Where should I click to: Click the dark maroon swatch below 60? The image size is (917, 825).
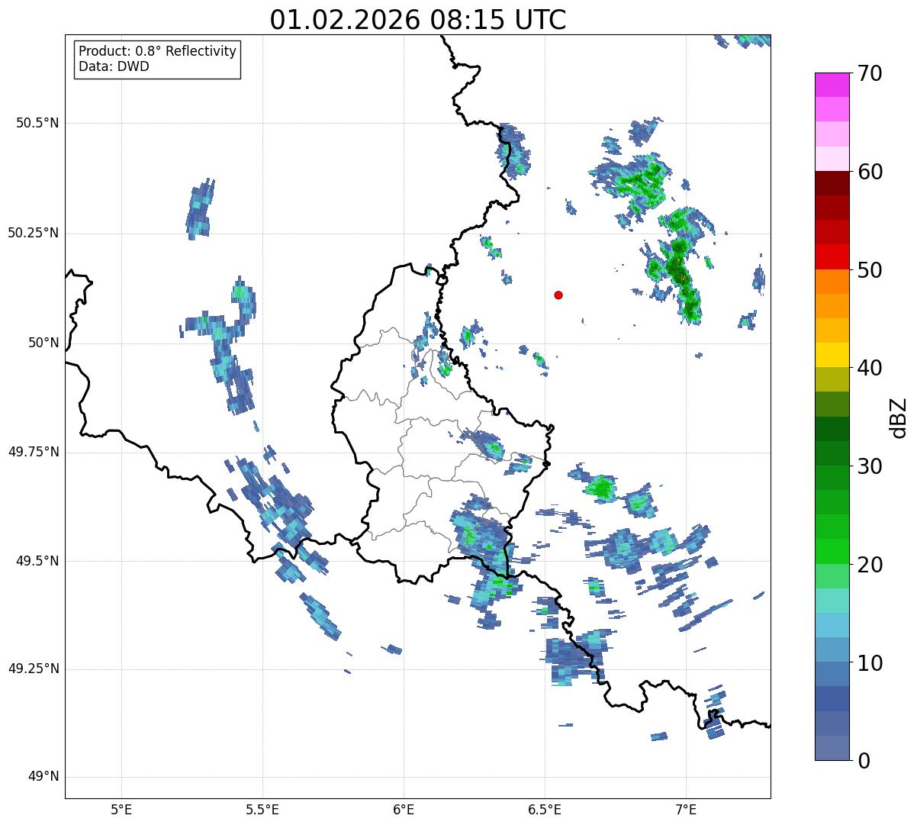point(832,184)
